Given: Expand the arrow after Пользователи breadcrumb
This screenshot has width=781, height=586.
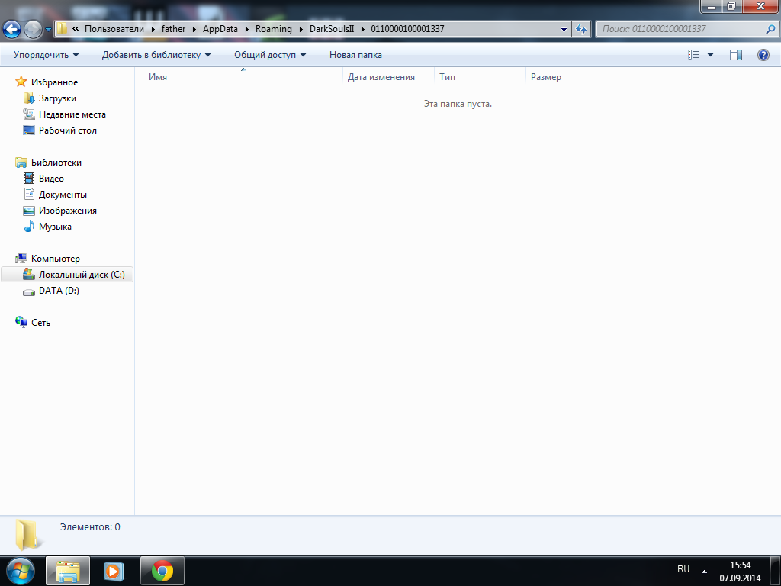Looking at the screenshot, I should click(x=153, y=29).
